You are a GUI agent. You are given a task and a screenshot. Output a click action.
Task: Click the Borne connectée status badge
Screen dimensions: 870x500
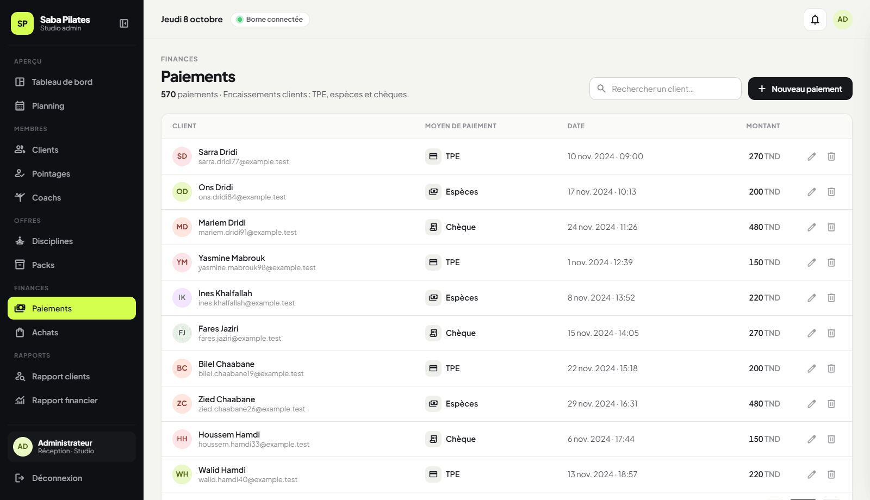(x=270, y=20)
